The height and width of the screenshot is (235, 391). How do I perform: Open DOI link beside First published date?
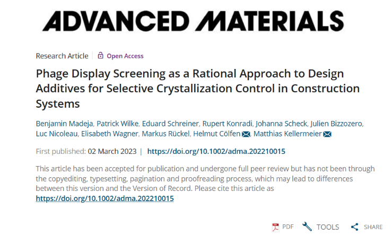click(x=216, y=151)
